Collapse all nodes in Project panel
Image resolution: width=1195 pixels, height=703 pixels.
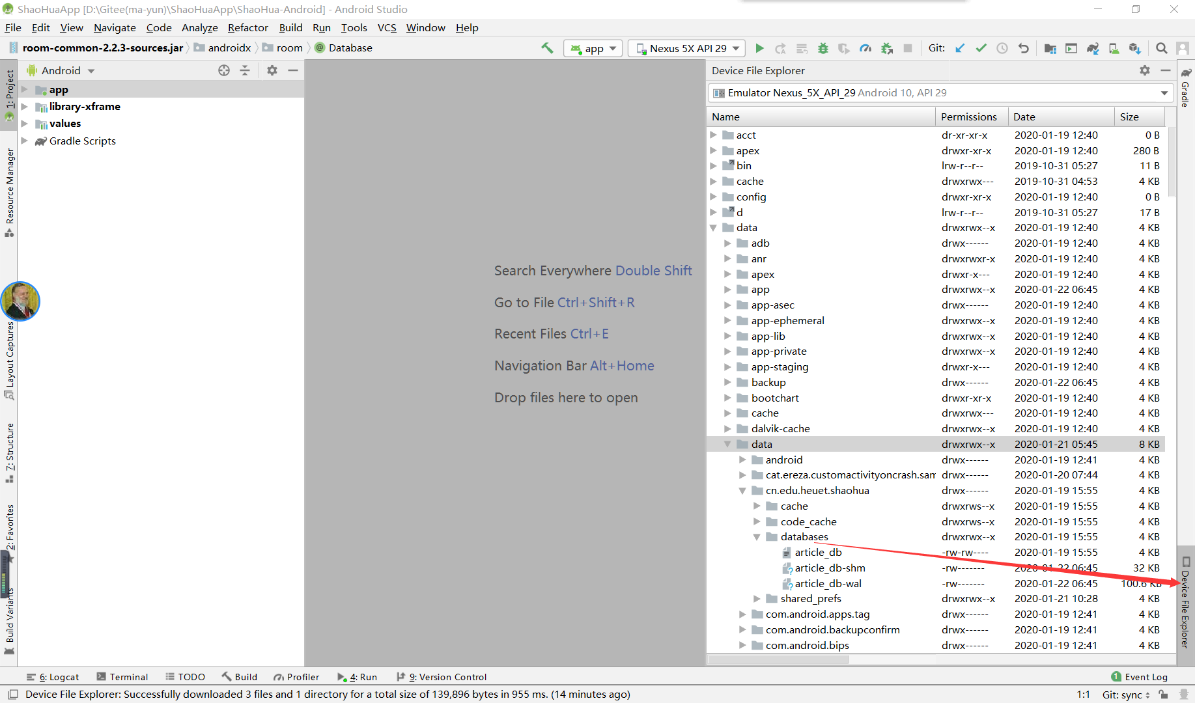[x=245, y=70]
